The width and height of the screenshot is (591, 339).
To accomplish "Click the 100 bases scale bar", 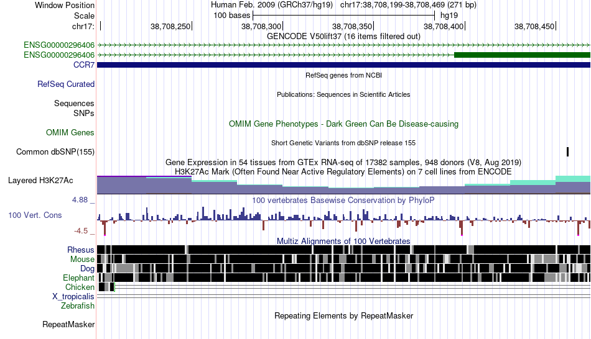I will 343,16.
